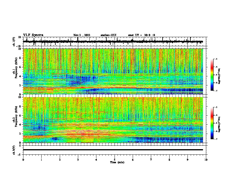Click the ch.3 black voltage trace bar
This screenshot has height=179, width=232.
click(x=113, y=150)
